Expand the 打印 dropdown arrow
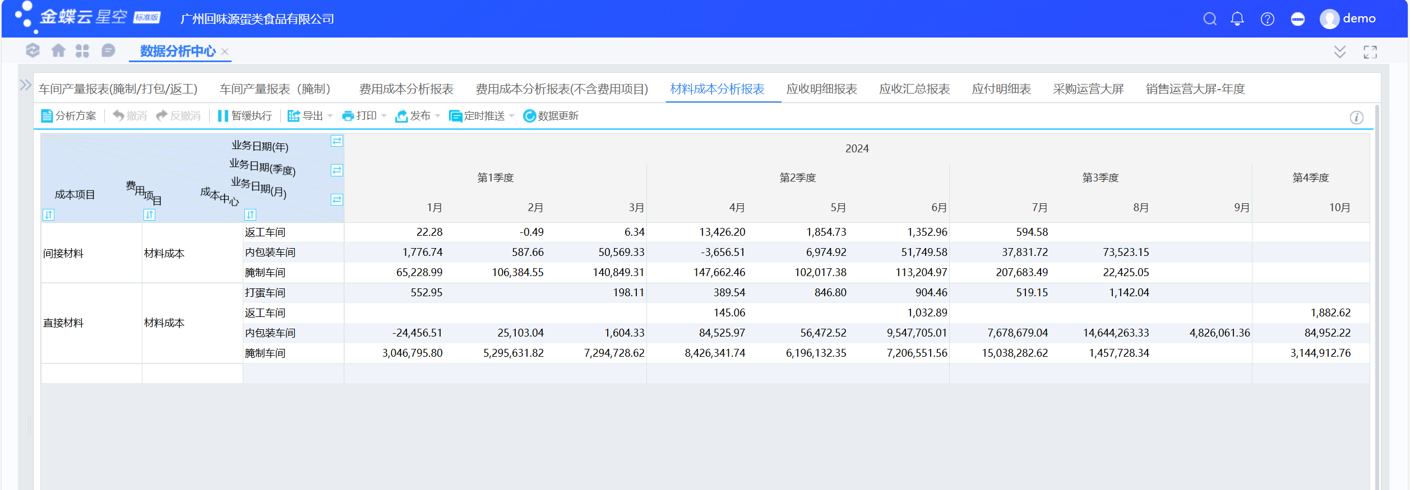Screen dimensions: 1410x490 [384, 116]
